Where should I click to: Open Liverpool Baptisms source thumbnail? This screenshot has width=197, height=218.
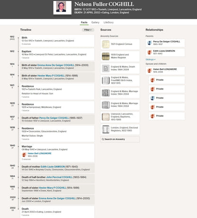pyautogui.click(x=106, y=117)
